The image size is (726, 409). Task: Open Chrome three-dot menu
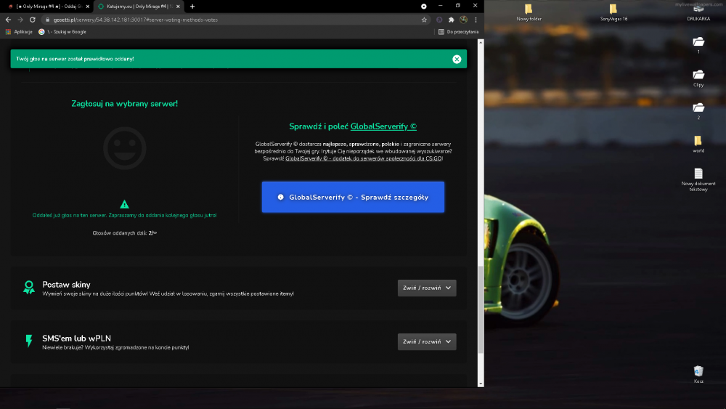click(476, 20)
